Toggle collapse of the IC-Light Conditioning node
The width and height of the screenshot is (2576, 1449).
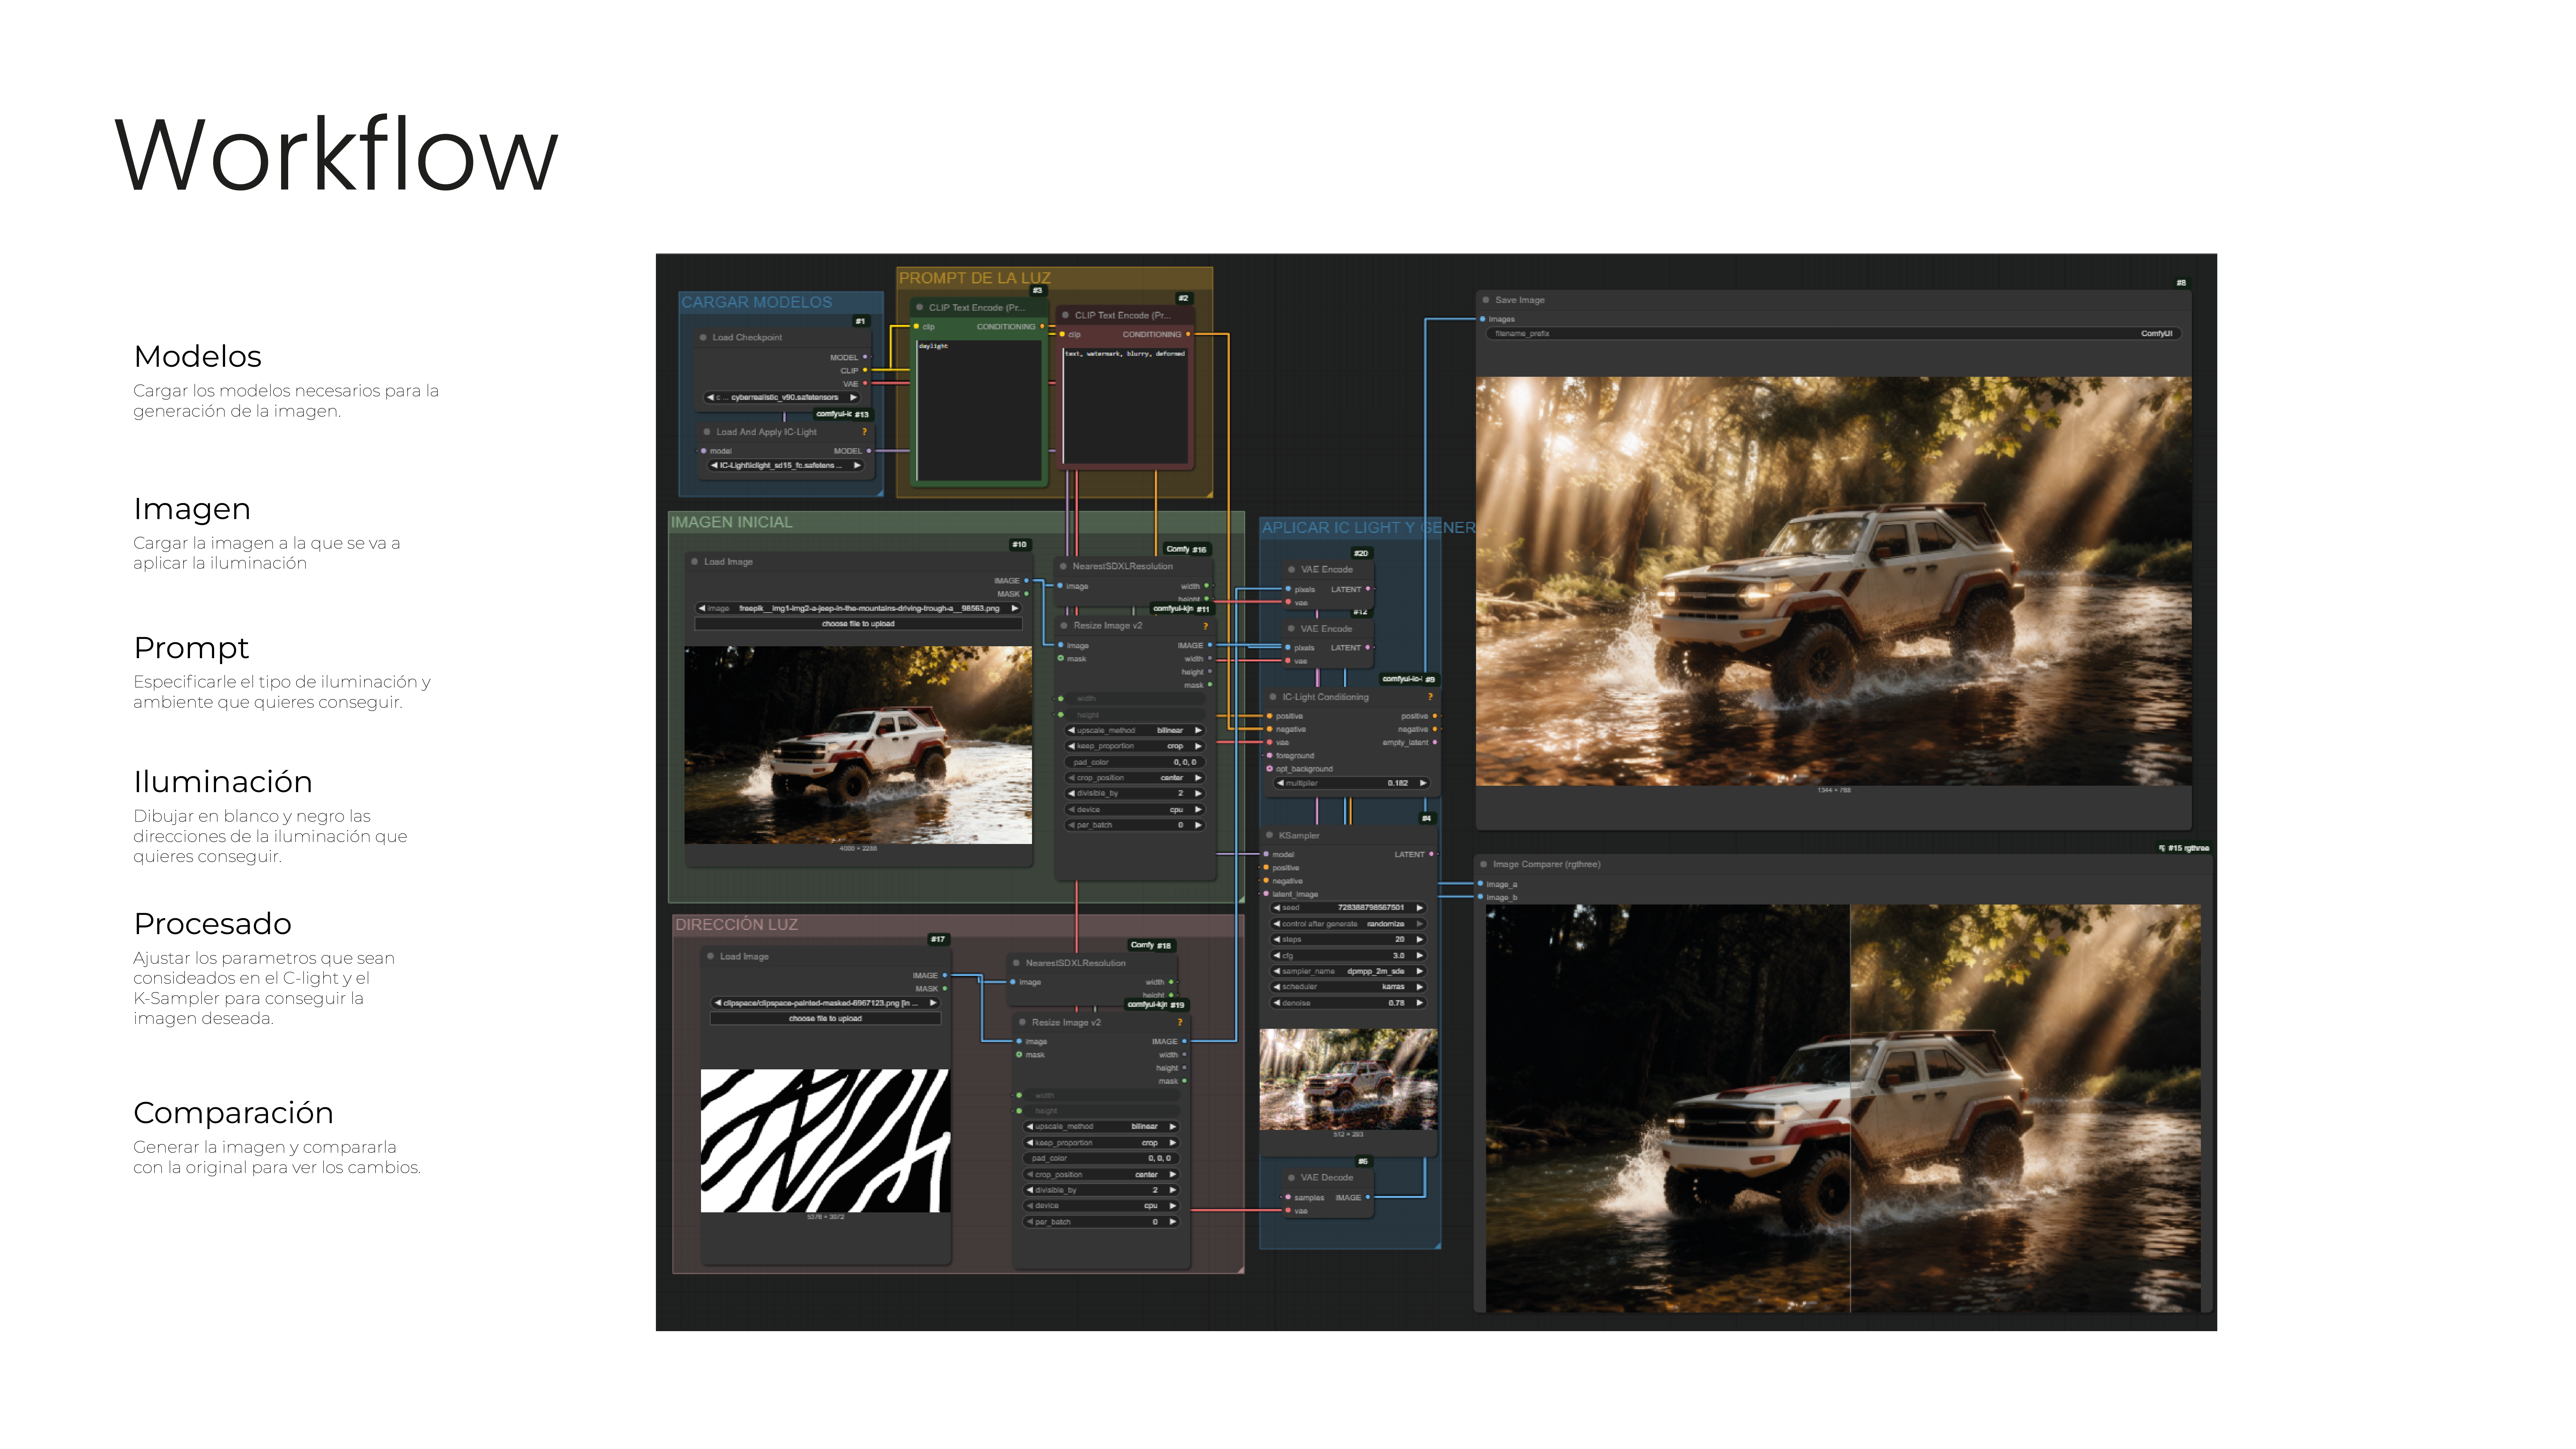click(1273, 697)
